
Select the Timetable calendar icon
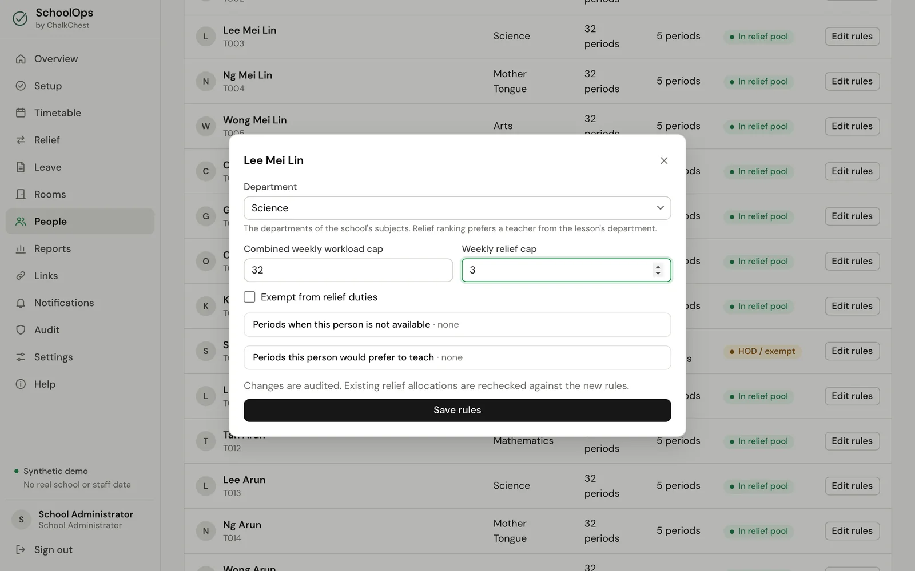[x=21, y=113]
